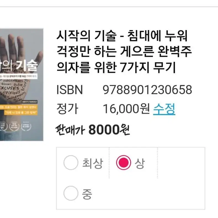Click the 최상 label text
This screenshot has width=218, height=218.
pos(93,163)
